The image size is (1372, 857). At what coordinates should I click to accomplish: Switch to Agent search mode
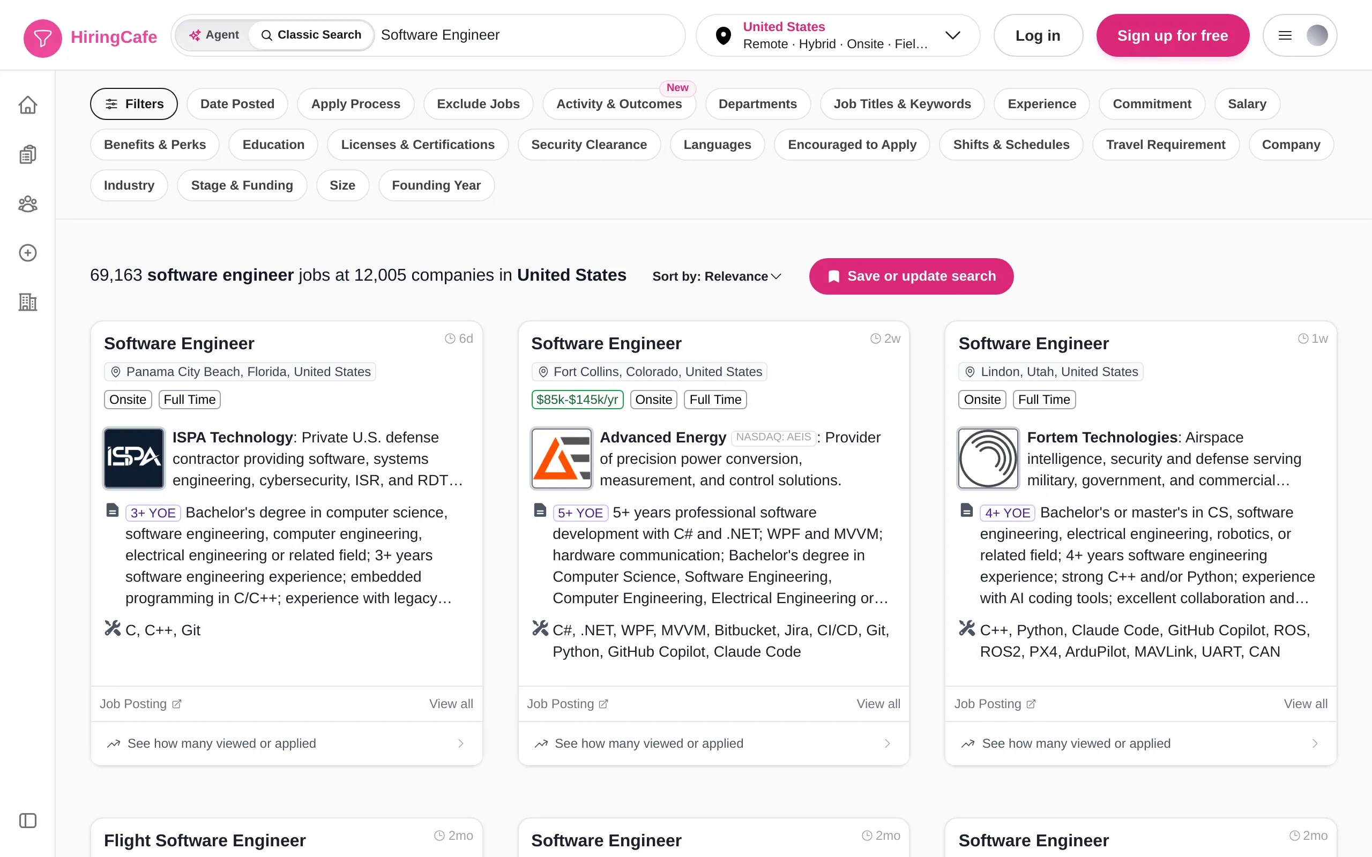(214, 35)
